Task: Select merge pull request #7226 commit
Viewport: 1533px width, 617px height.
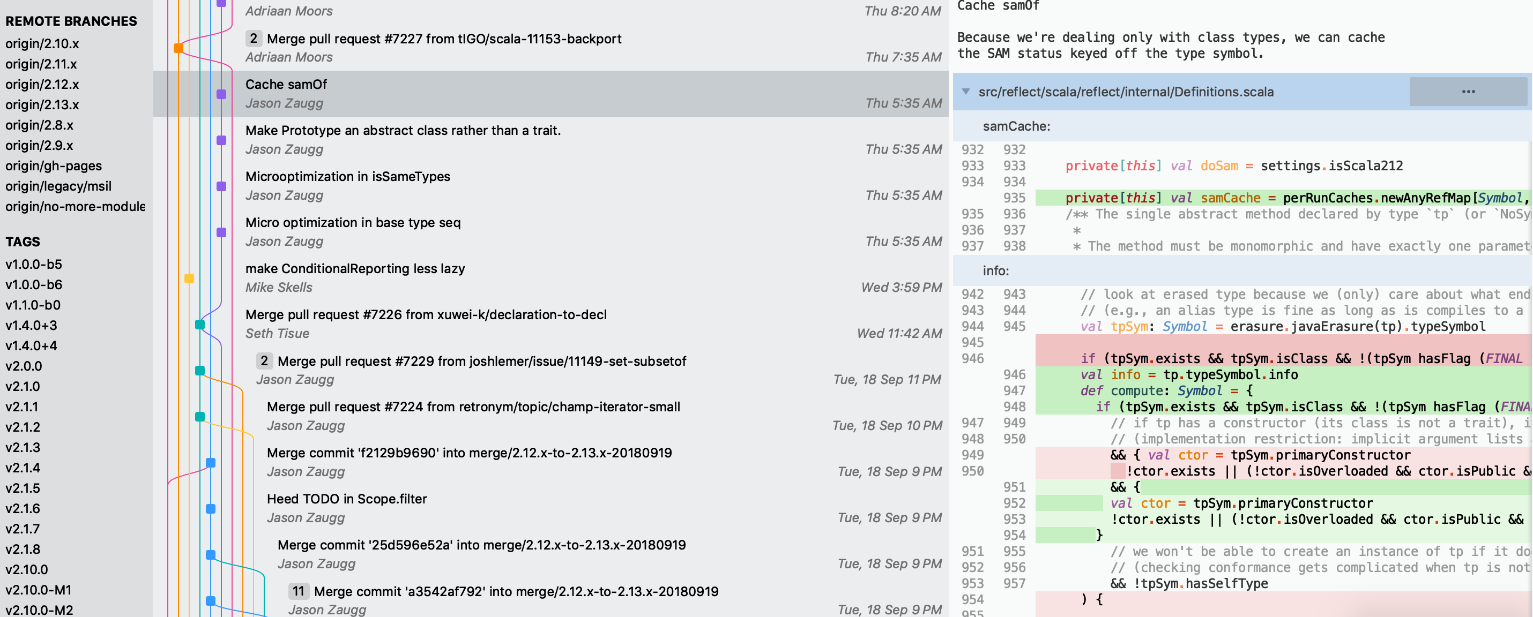Action: point(550,324)
